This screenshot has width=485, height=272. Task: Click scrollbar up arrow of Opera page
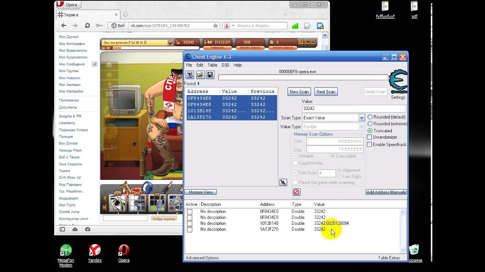click(x=325, y=35)
